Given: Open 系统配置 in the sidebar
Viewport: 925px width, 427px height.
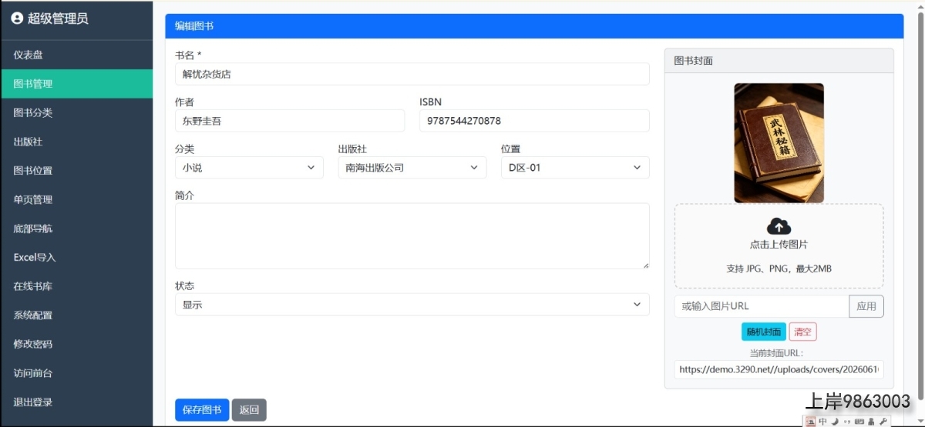Looking at the screenshot, I should pyautogui.click(x=76, y=315).
